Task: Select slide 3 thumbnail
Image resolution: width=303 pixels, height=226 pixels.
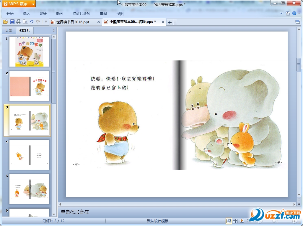Action: 29,120
